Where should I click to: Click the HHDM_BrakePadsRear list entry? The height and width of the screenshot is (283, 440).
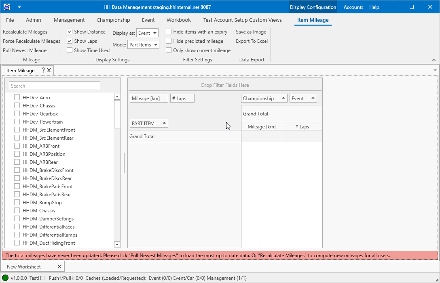[x=47, y=195]
